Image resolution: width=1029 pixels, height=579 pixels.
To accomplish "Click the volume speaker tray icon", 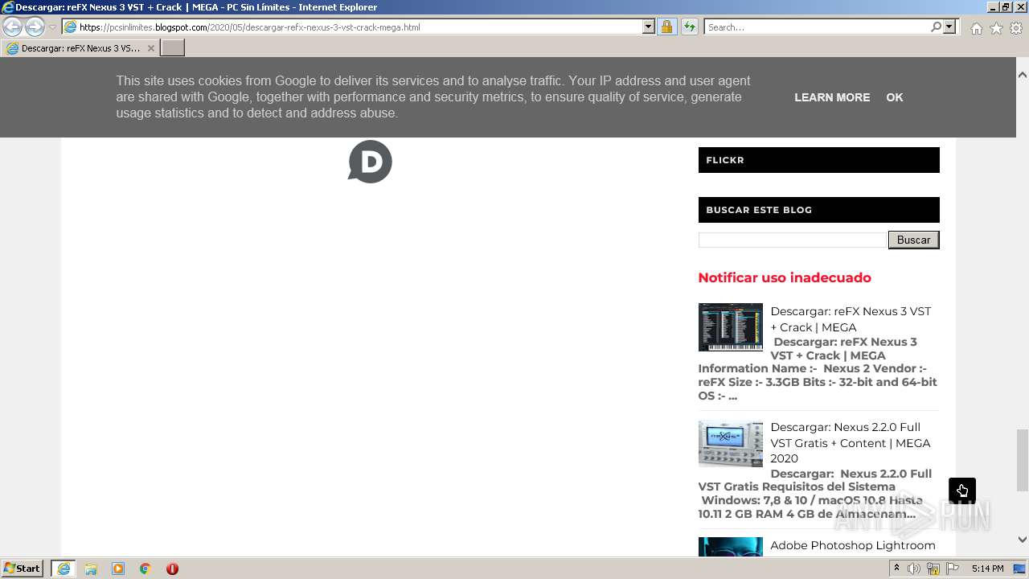I will (914, 569).
